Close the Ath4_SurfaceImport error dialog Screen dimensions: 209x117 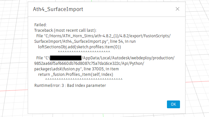(177, 9)
